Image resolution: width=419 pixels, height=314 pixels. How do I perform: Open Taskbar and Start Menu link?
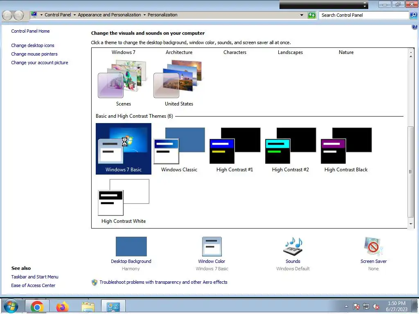(35, 277)
